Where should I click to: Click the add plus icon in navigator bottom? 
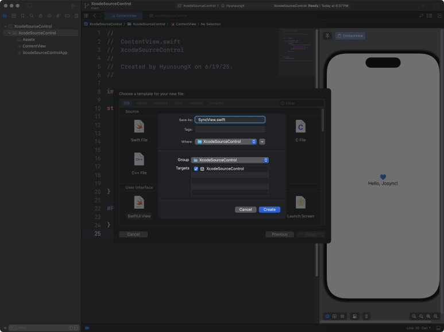pos(5,328)
